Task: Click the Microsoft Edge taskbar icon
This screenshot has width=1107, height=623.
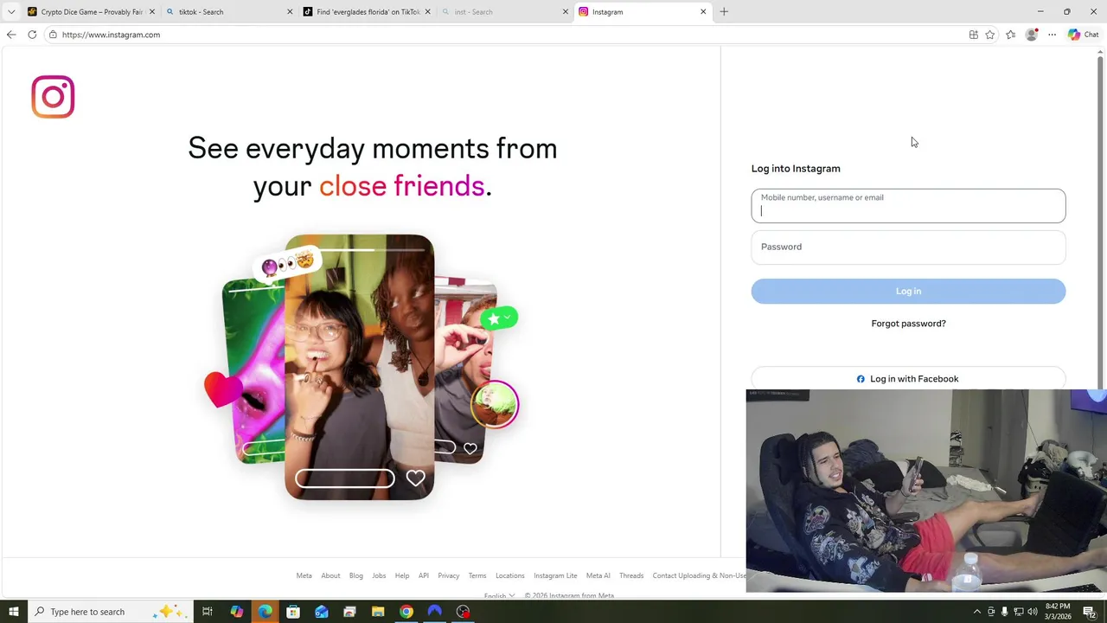Action: 265,612
